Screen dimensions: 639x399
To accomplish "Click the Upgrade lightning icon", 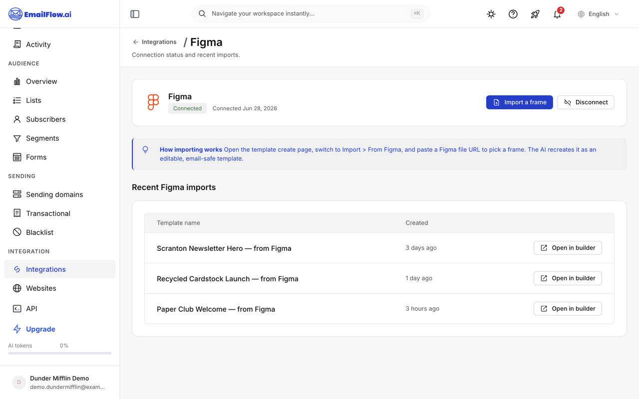I will pos(17,329).
